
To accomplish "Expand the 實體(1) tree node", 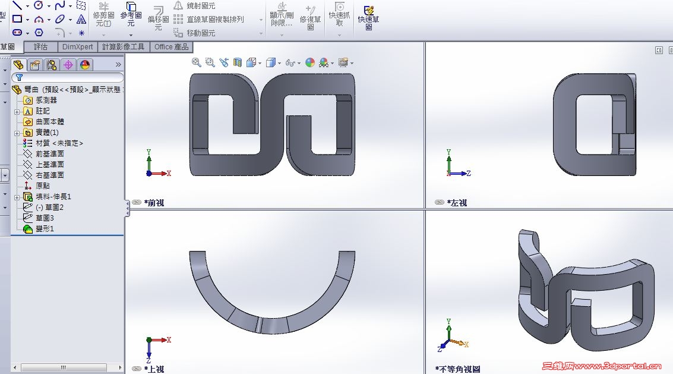I will [17, 133].
